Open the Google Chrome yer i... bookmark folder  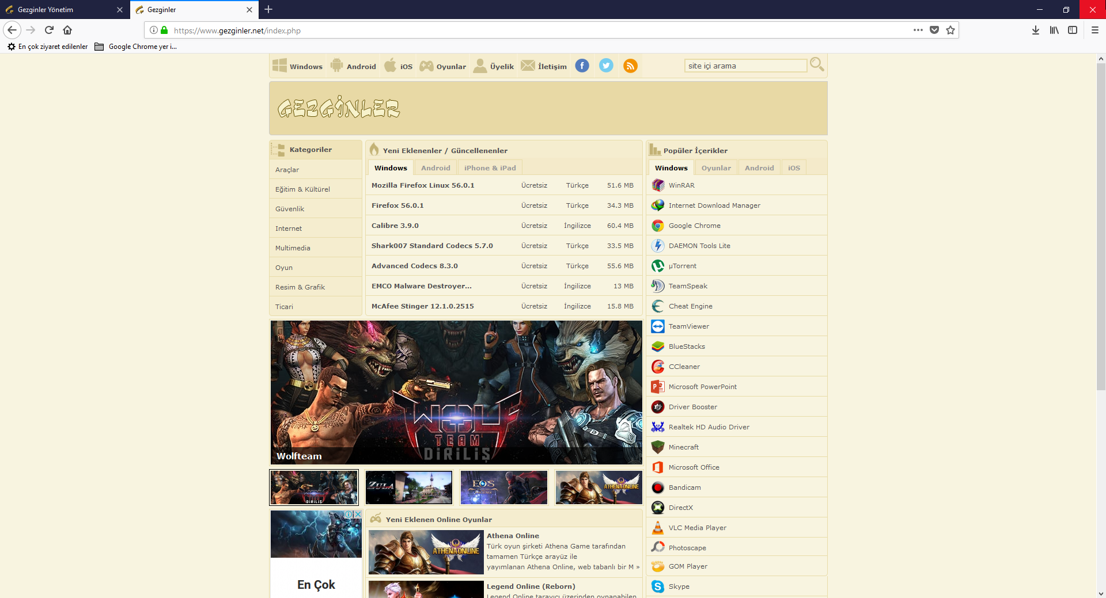[x=136, y=47]
